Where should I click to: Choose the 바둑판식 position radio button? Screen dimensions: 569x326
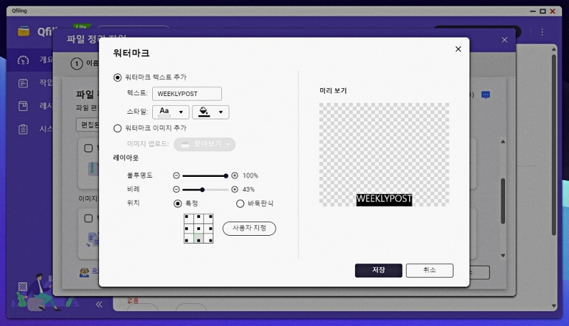click(x=240, y=203)
